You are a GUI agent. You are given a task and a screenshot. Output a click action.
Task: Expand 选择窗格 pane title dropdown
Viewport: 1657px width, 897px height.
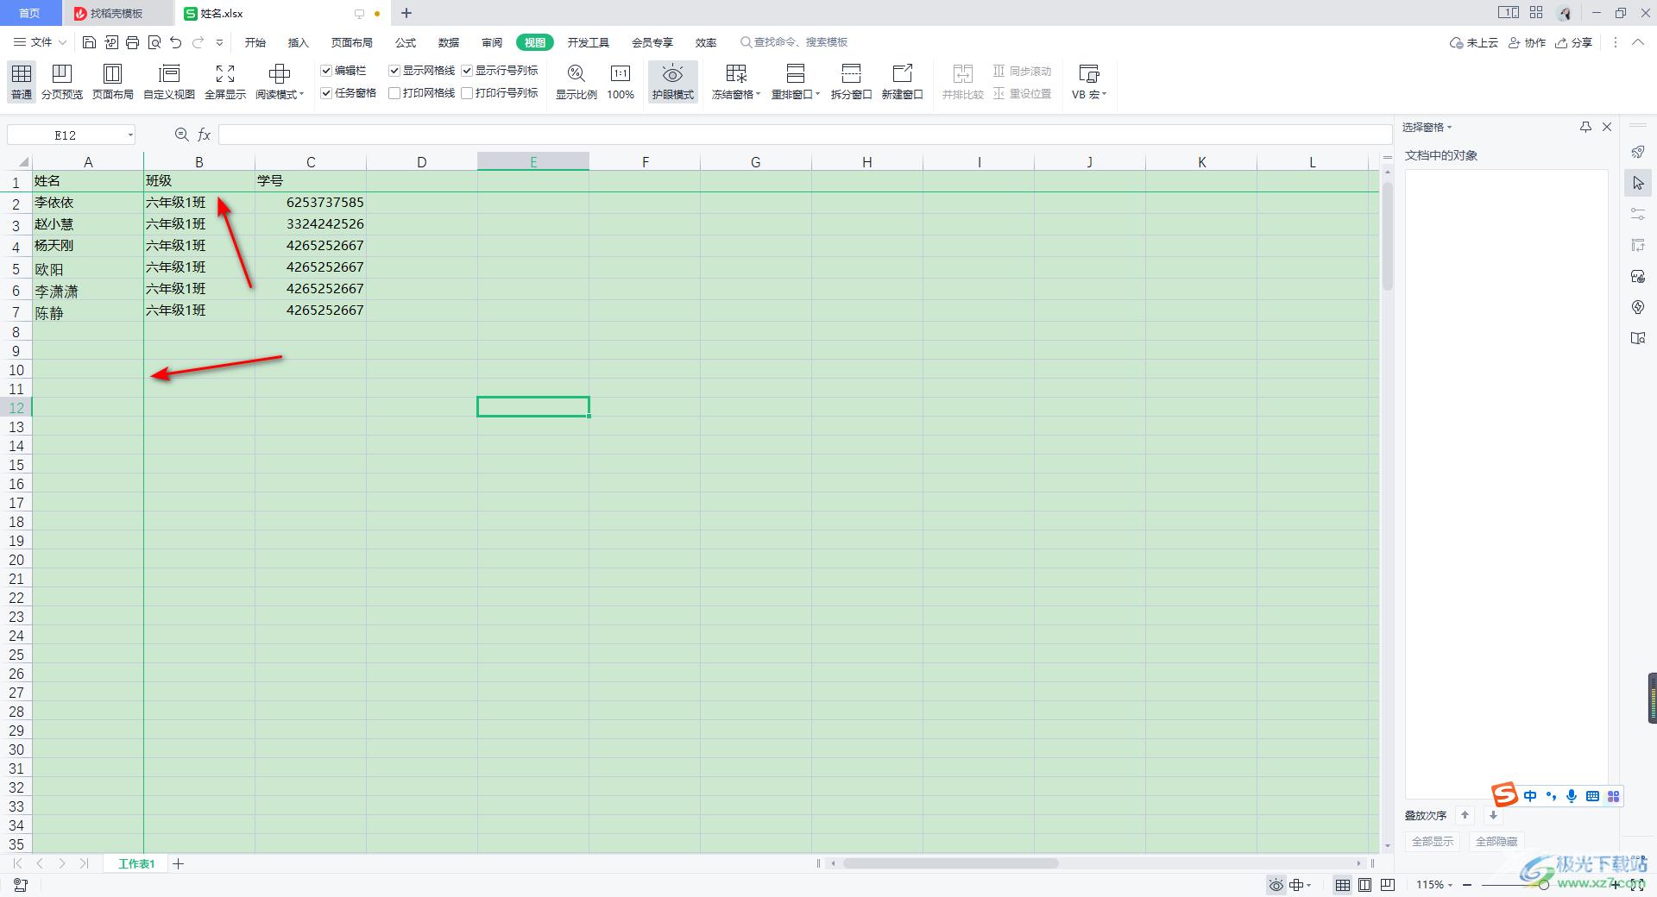[x=1449, y=128]
